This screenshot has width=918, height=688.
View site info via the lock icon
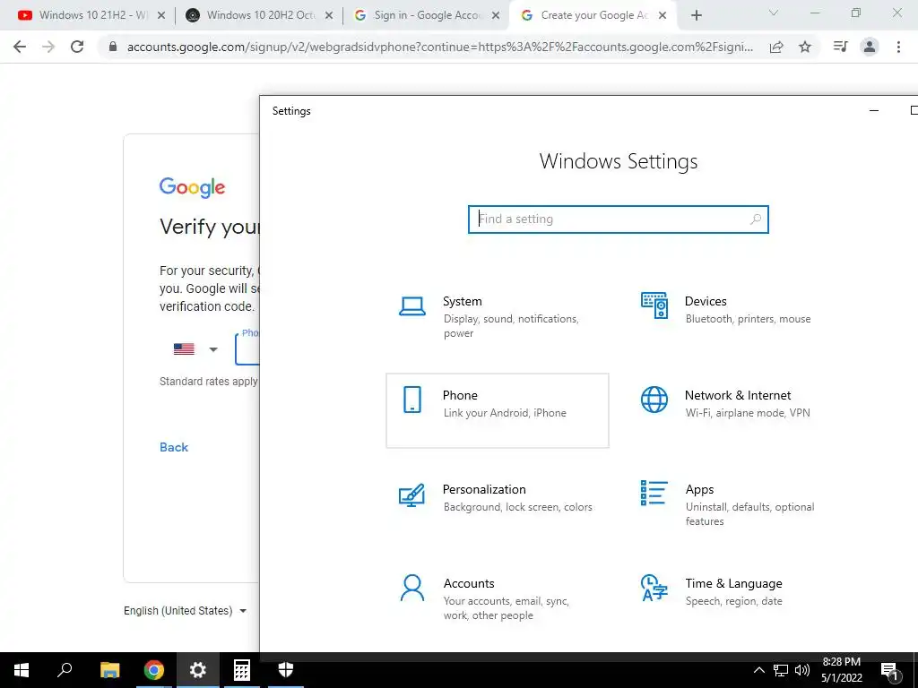113,47
